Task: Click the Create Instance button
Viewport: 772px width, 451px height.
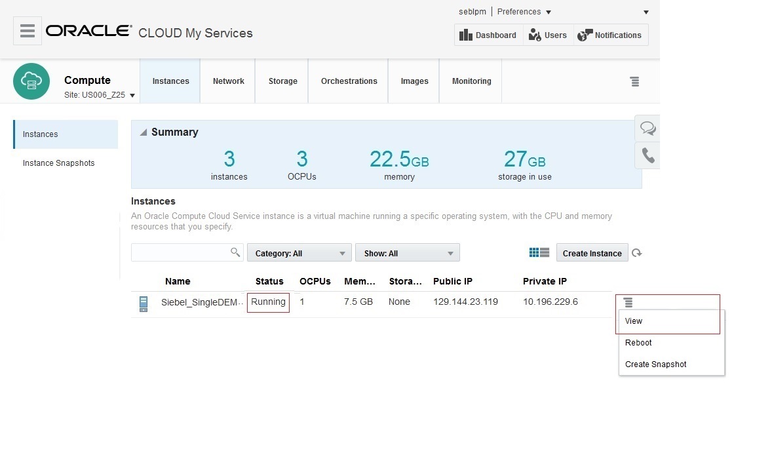Action: 592,253
